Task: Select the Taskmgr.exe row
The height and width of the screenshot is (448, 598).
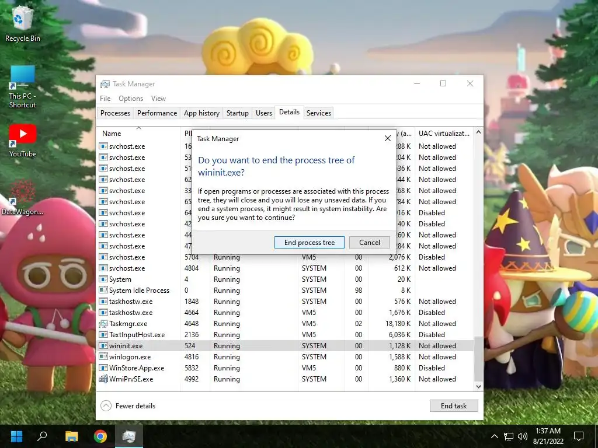Action: pos(285,324)
